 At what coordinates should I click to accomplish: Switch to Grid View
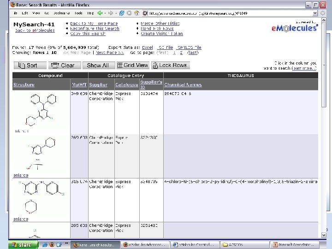tap(133, 65)
